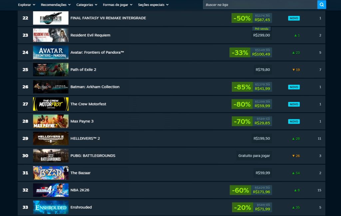Open the PUBG: BATTLEGROUNDS title link

(93, 156)
